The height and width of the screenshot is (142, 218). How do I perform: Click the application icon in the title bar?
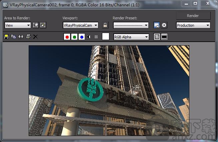click(5, 5)
